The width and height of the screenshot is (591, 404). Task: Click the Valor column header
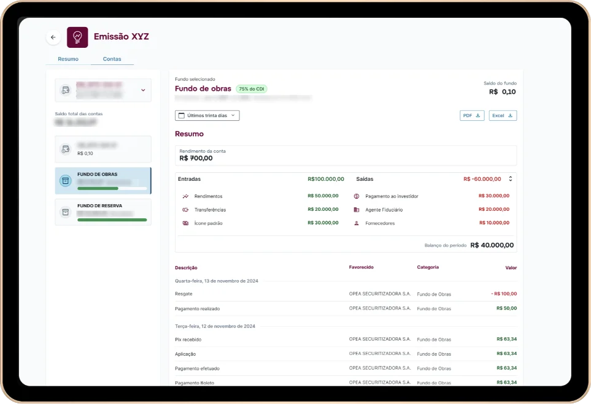pyautogui.click(x=511, y=268)
